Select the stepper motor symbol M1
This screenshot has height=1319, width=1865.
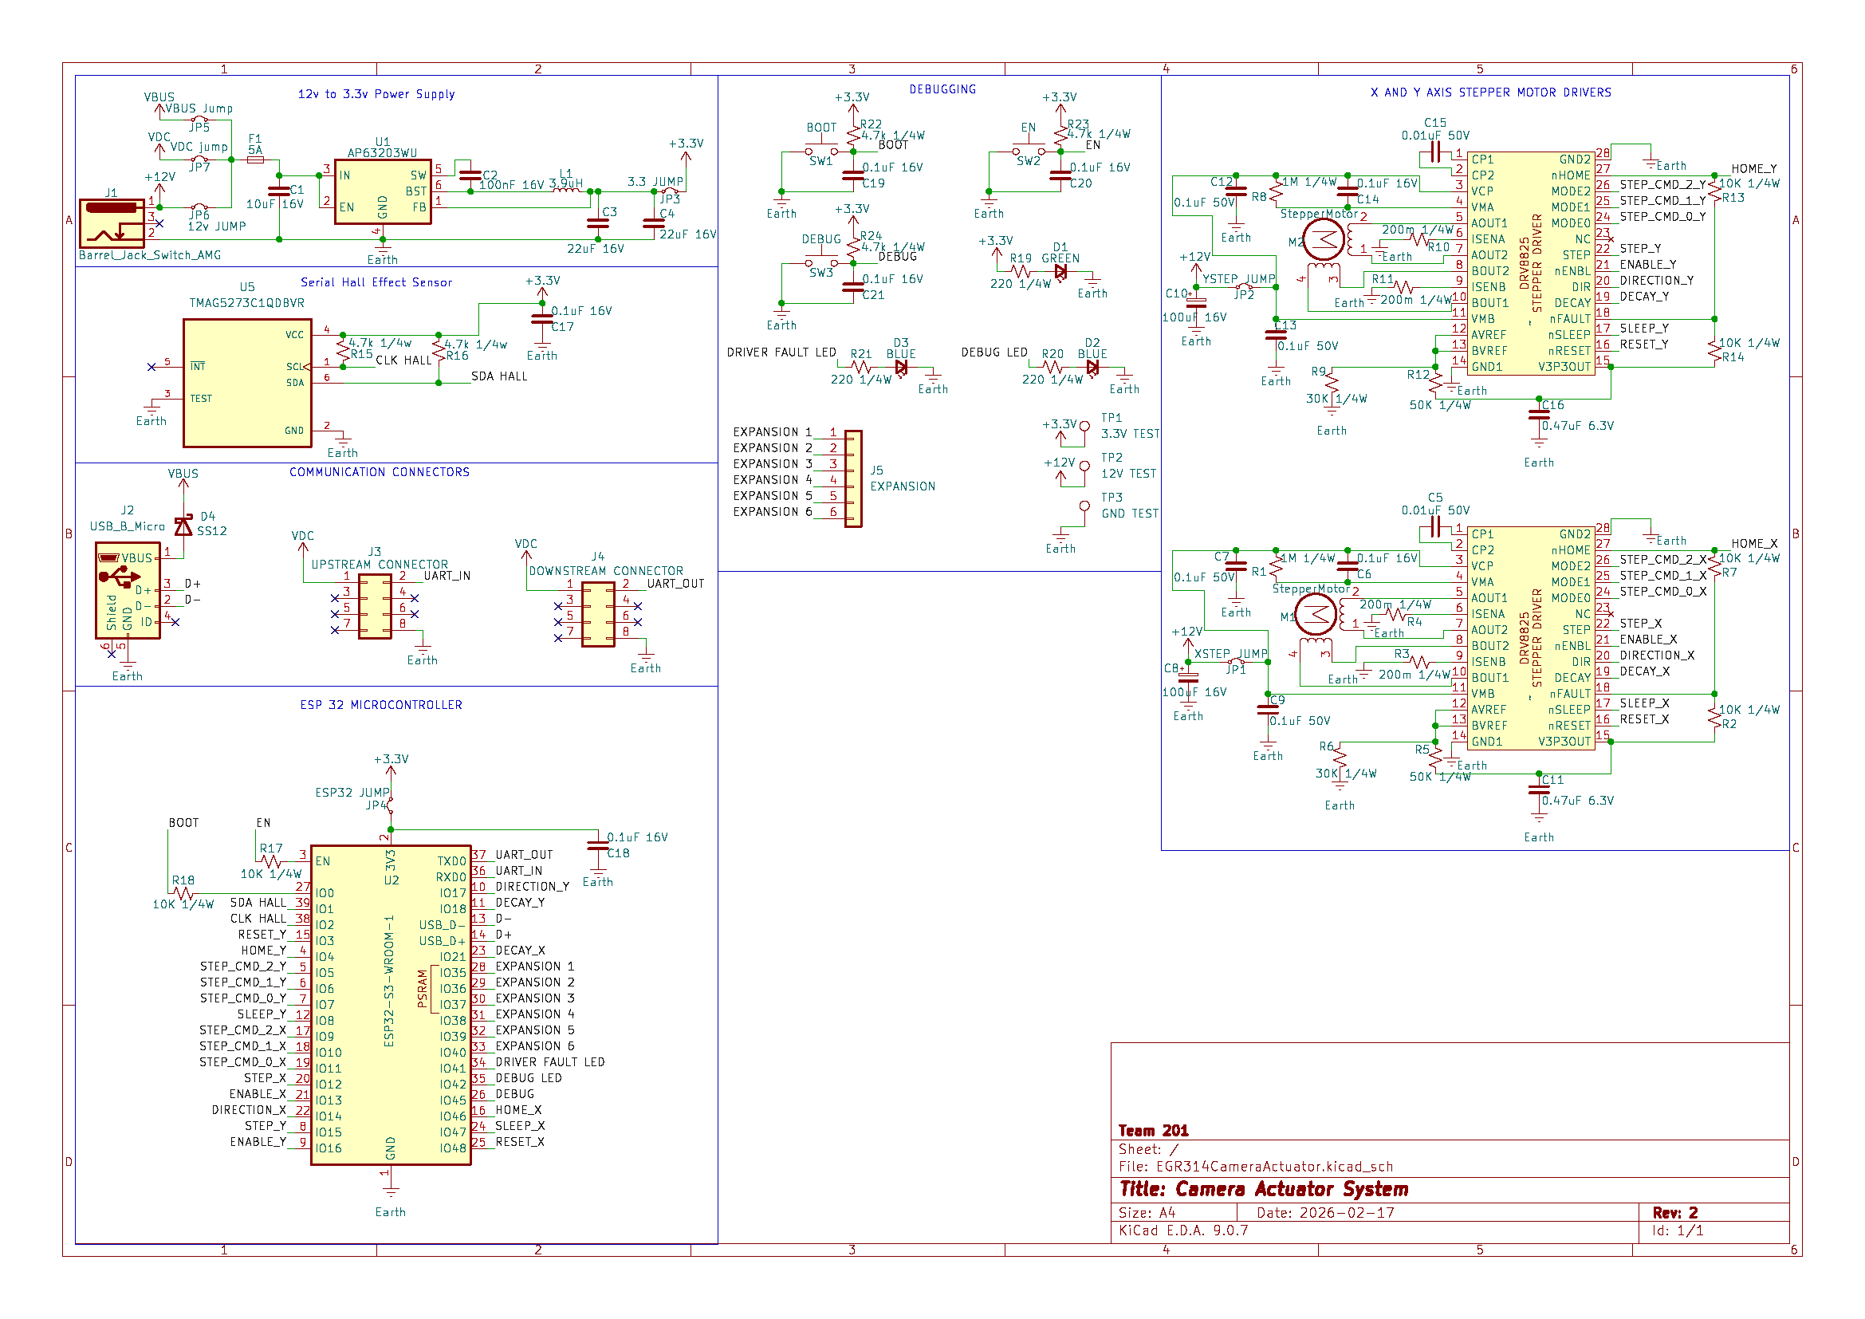[1314, 615]
